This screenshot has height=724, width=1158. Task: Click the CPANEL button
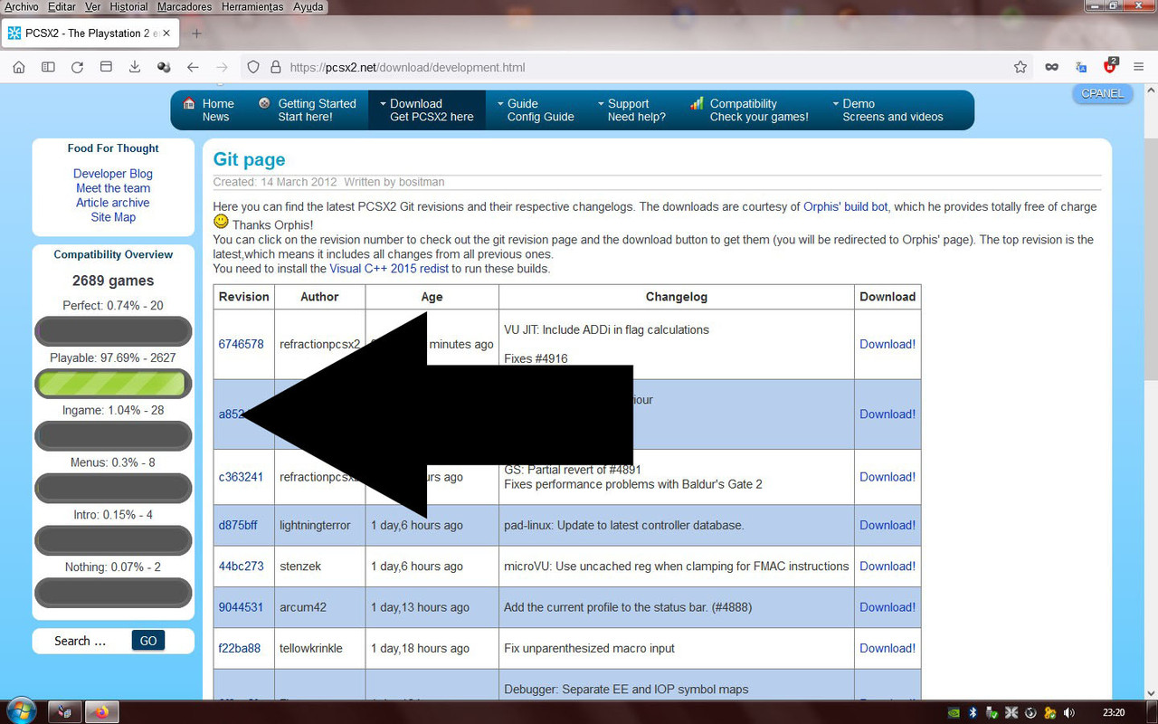(1102, 93)
